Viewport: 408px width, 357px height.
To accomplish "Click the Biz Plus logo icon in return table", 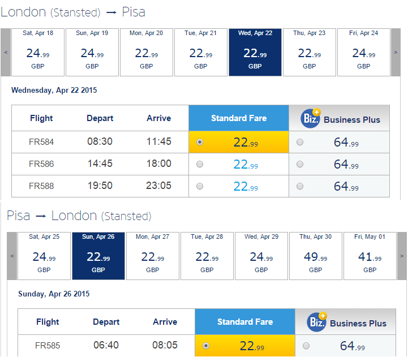I will coord(317,321).
